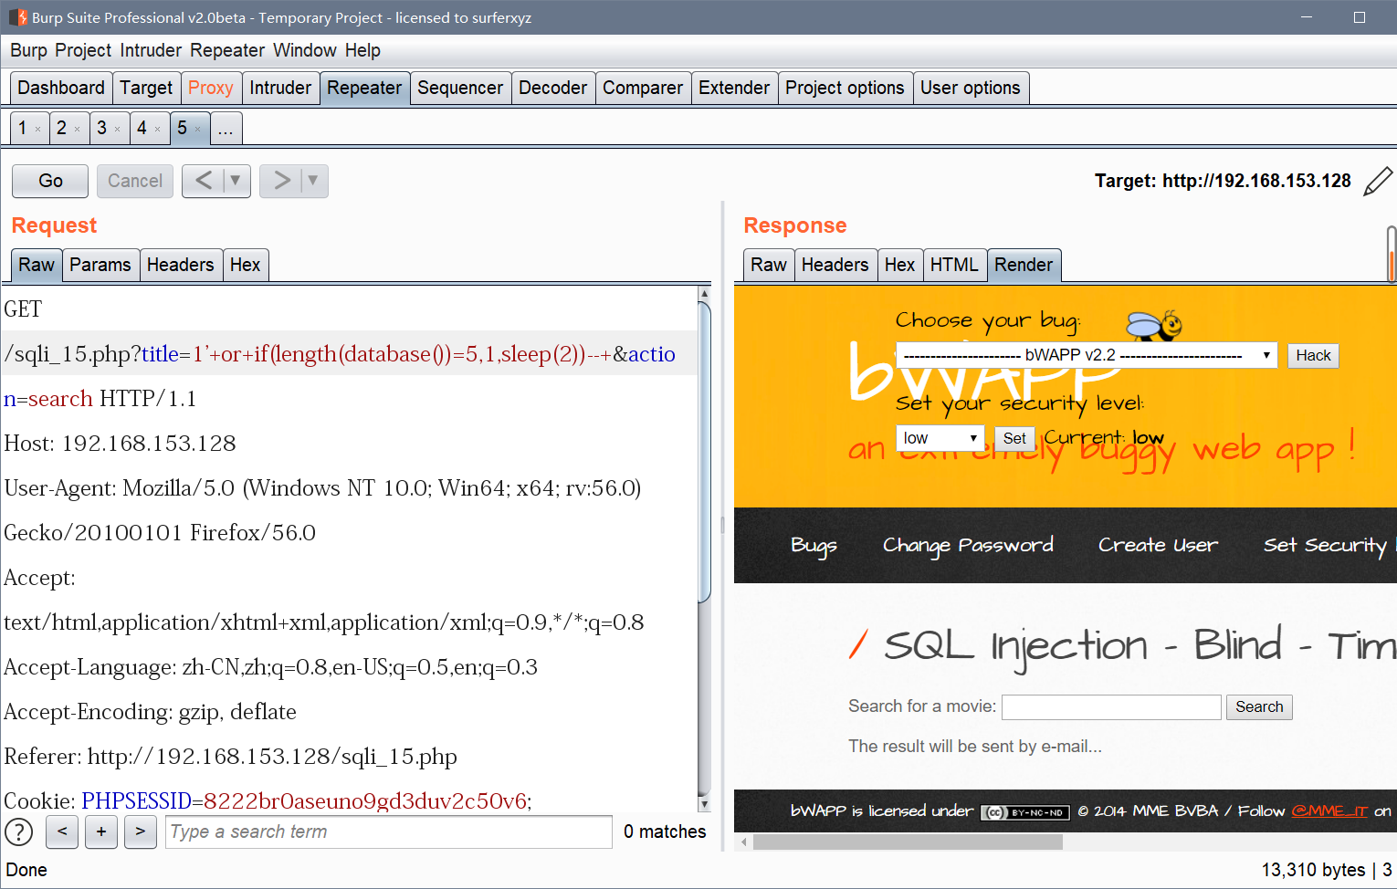Show response Headers view

click(835, 265)
